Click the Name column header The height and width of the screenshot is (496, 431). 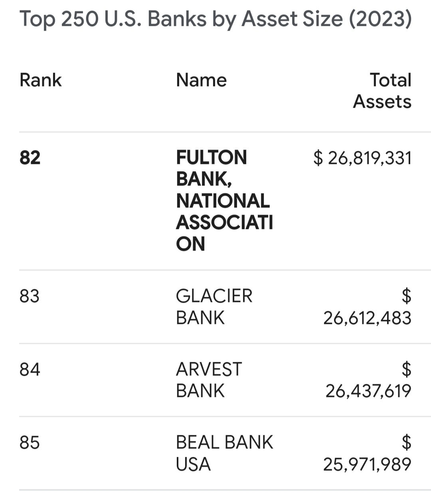(201, 80)
